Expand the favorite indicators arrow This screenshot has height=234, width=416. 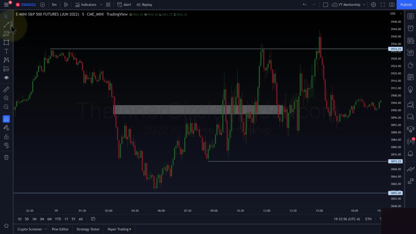[101, 5]
